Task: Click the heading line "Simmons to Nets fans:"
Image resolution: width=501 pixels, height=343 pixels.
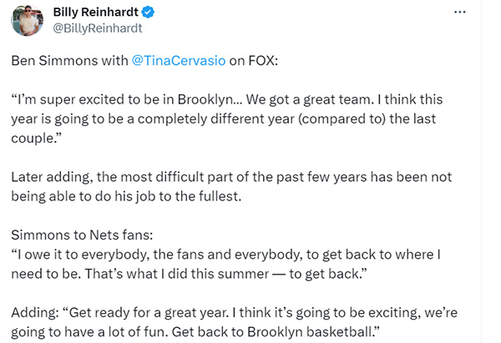Action: 82,235
